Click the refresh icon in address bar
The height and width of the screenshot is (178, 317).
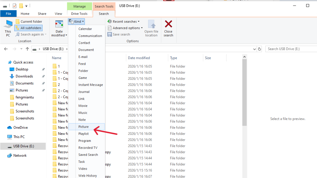click(260, 49)
